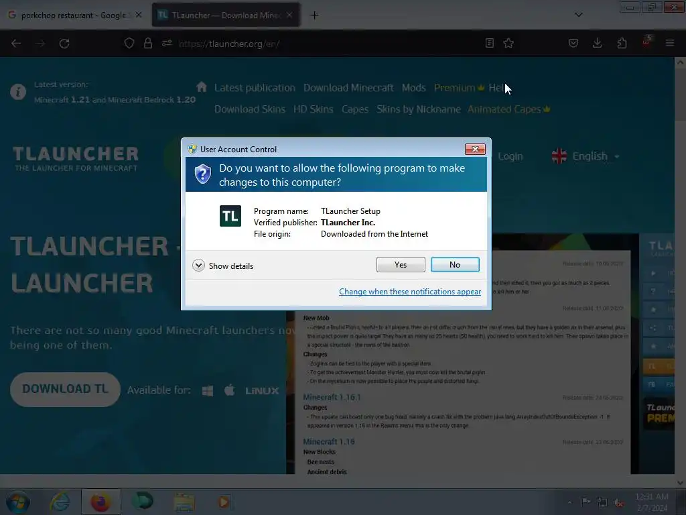Click the Action Center flag tray icon
Image resolution: width=686 pixels, height=515 pixels.
pyautogui.click(x=585, y=502)
